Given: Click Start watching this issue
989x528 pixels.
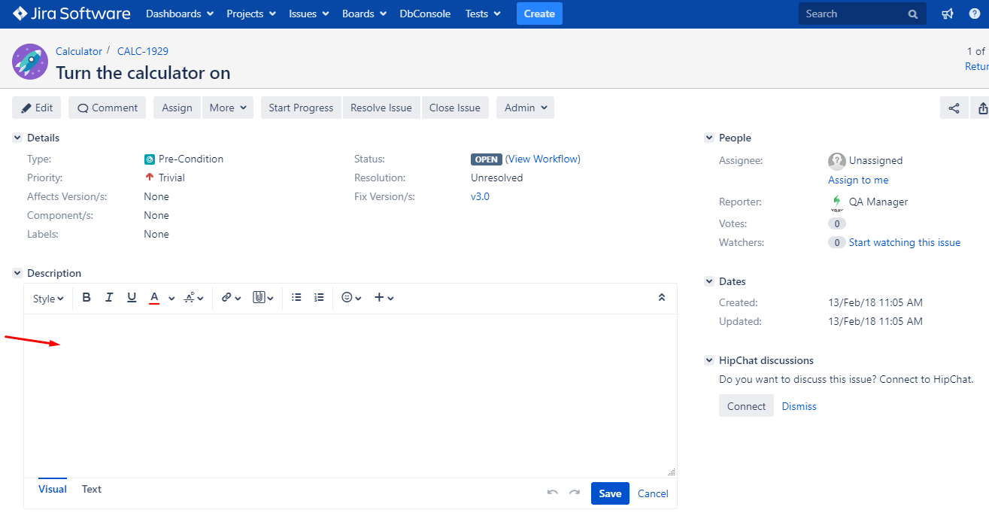Looking at the screenshot, I should [x=905, y=242].
